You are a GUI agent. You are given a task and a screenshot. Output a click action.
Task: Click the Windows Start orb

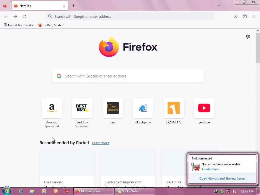point(7,191)
